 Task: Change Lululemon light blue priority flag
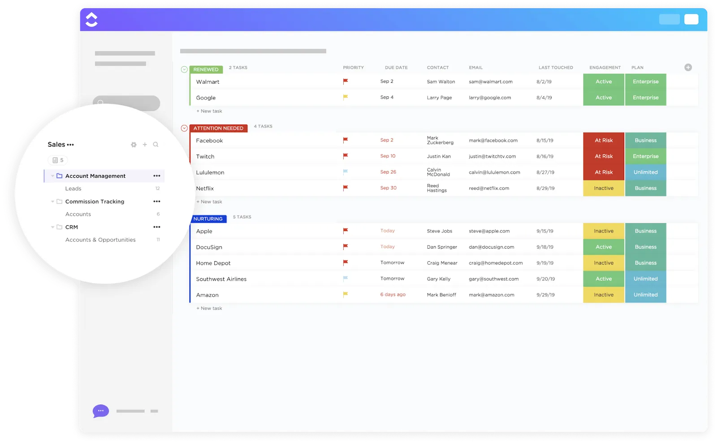point(346,172)
